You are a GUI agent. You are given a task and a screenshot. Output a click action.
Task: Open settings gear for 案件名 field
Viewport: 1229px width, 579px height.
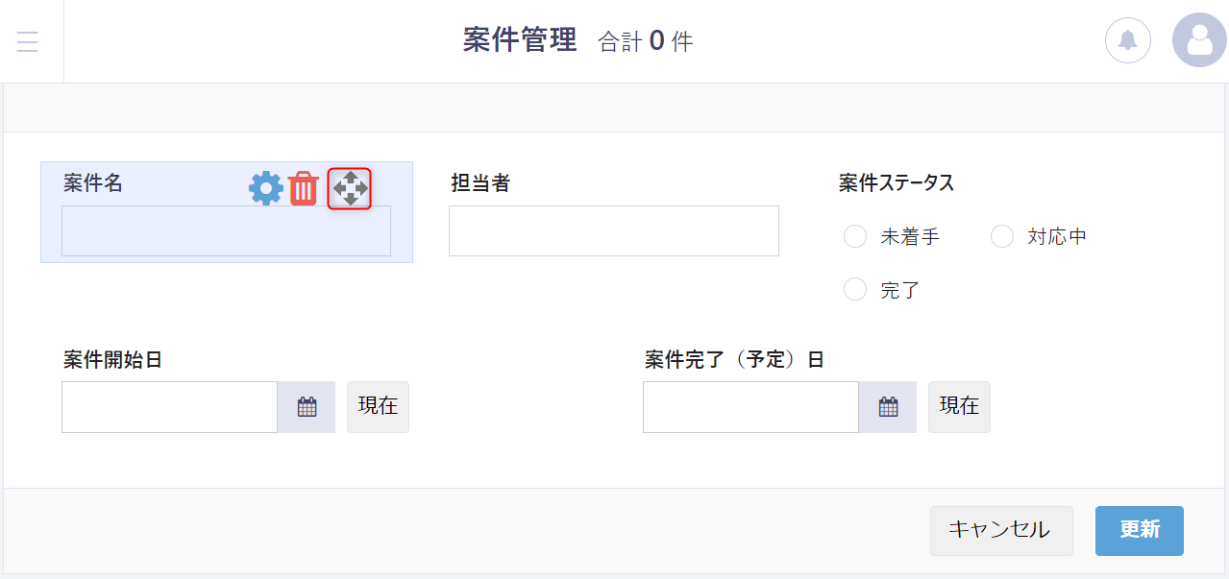click(266, 188)
